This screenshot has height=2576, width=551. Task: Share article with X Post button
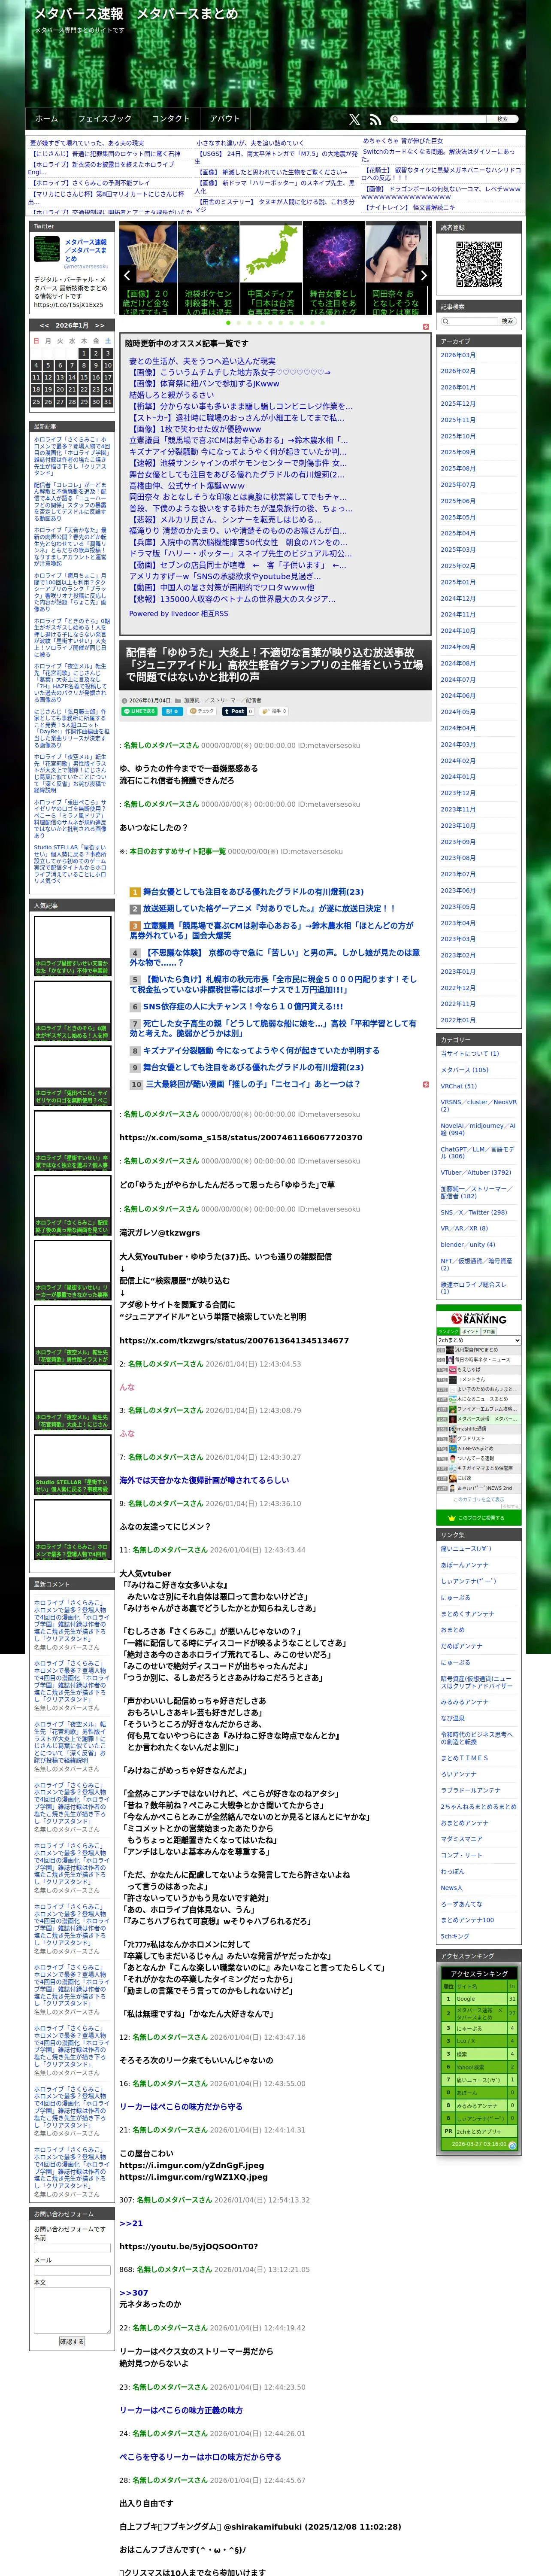coord(236,711)
